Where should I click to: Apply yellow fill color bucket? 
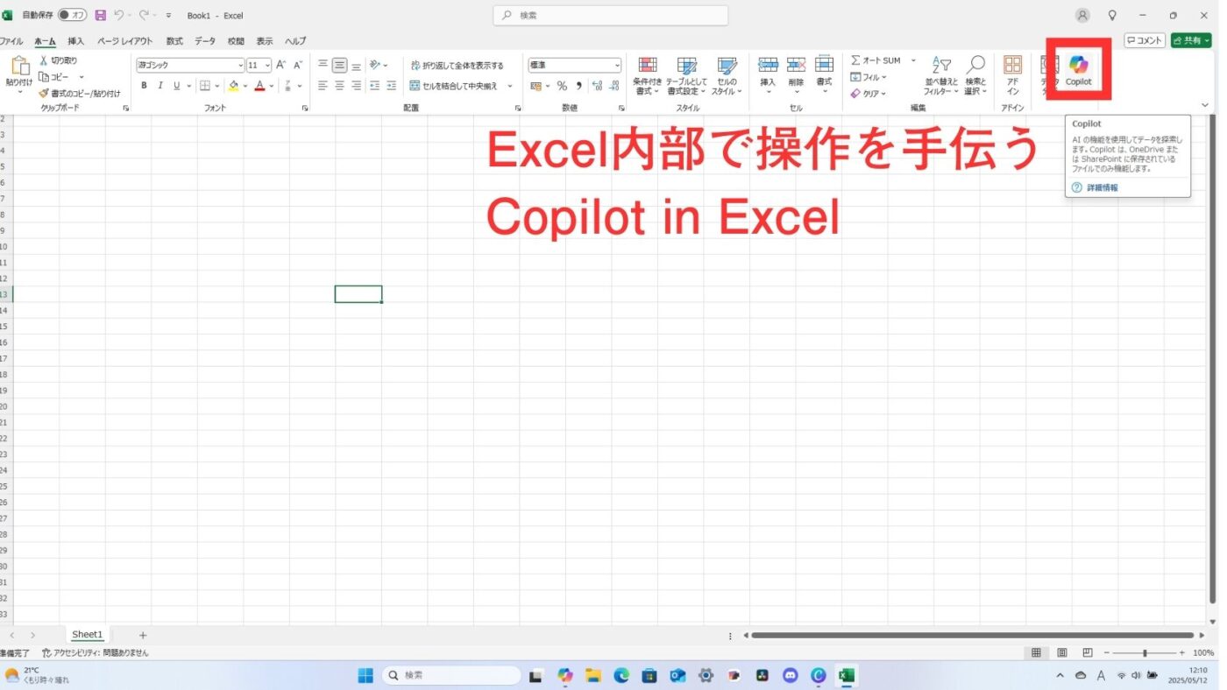[x=233, y=86]
